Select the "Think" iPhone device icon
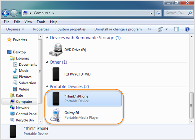 pyautogui.click(x=56, y=98)
